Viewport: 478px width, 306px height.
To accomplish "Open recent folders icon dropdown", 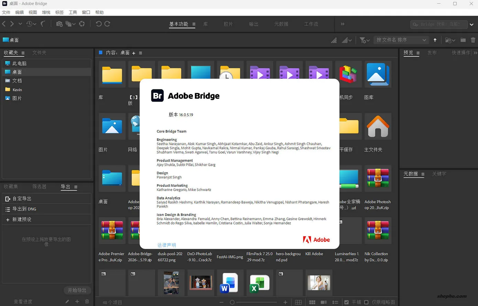I will [450, 40].
